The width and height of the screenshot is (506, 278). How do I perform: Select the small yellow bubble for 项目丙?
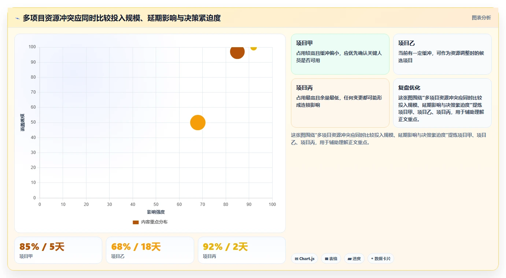(254, 48)
